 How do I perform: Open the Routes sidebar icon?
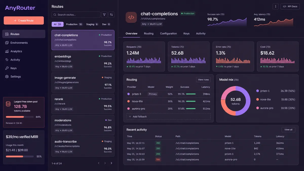[x=7, y=34]
